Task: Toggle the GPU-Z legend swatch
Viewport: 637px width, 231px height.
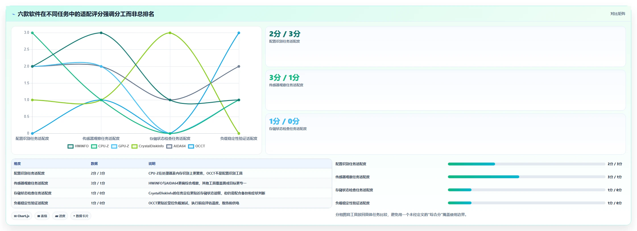Action: click(114, 146)
